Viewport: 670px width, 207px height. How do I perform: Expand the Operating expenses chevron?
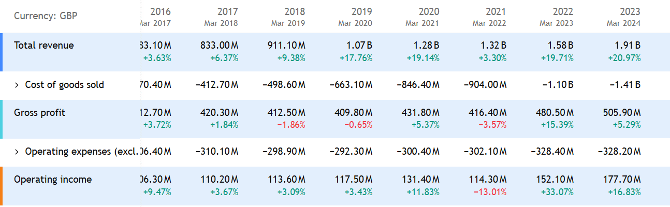point(17,152)
